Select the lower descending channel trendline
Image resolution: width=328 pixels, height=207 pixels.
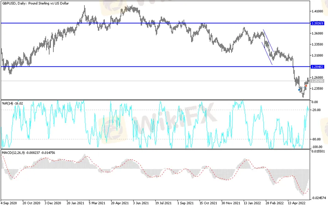267,54
